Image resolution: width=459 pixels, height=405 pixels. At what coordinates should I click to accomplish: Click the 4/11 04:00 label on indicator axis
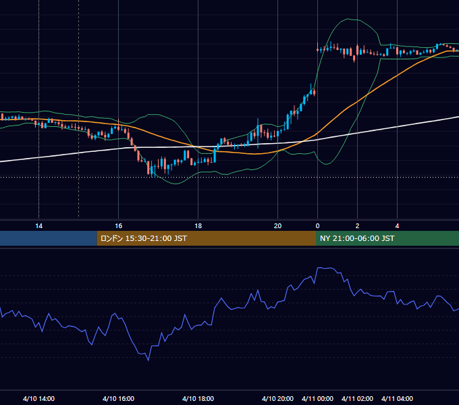[x=397, y=398]
